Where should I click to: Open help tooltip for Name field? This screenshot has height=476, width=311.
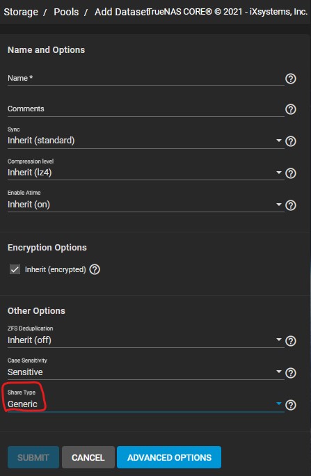291,79
